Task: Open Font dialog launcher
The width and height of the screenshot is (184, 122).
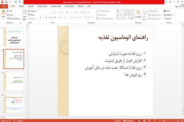Action: click(x=68, y=23)
